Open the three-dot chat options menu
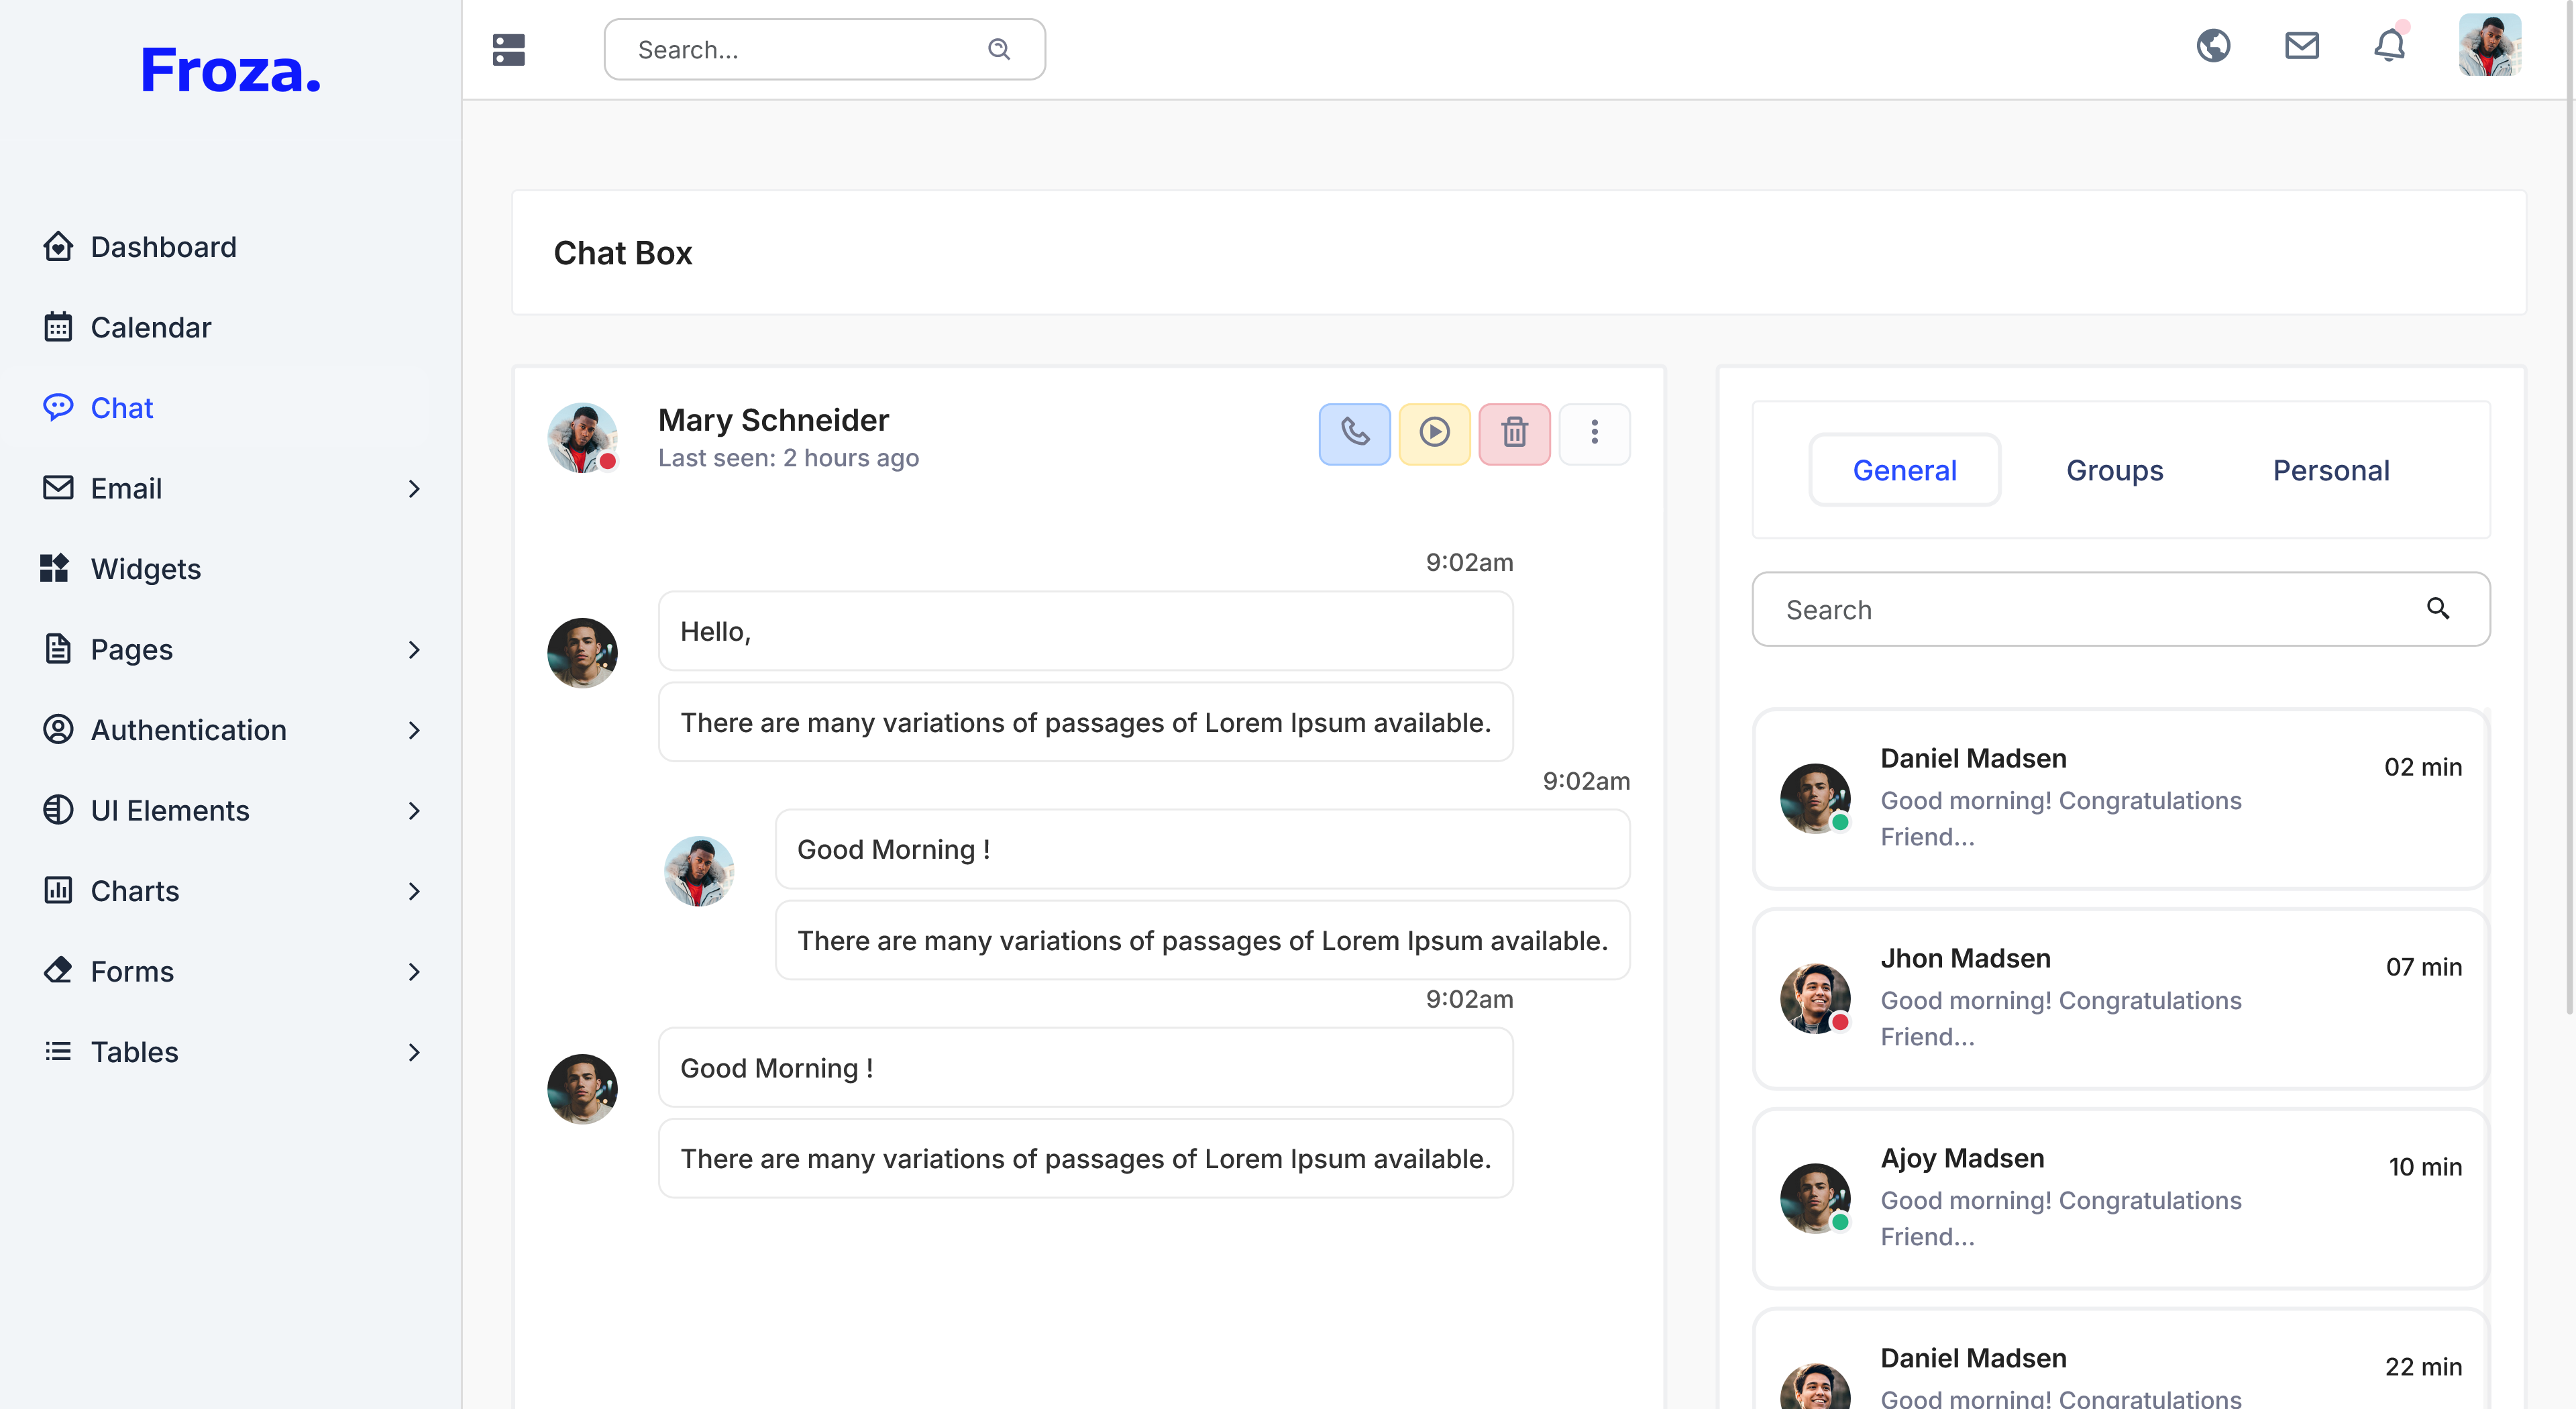2576x1409 pixels. pos(1594,433)
